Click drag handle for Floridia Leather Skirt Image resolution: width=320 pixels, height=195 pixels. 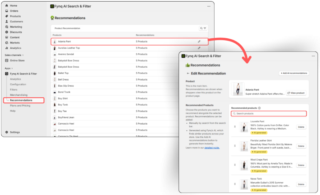tap(235, 146)
